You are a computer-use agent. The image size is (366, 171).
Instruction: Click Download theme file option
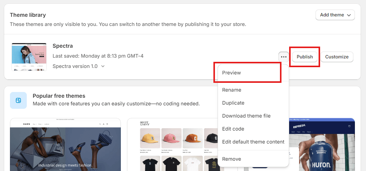pyautogui.click(x=246, y=116)
